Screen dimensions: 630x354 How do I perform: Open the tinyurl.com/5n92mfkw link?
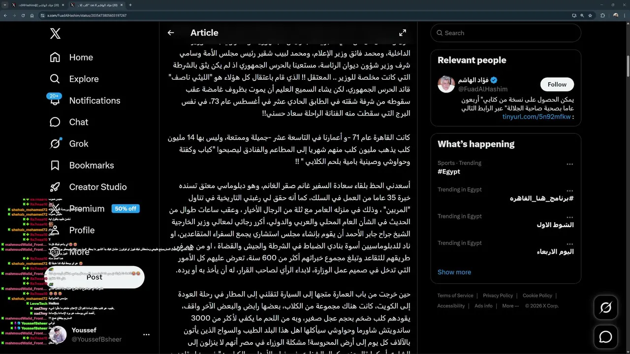536,117
